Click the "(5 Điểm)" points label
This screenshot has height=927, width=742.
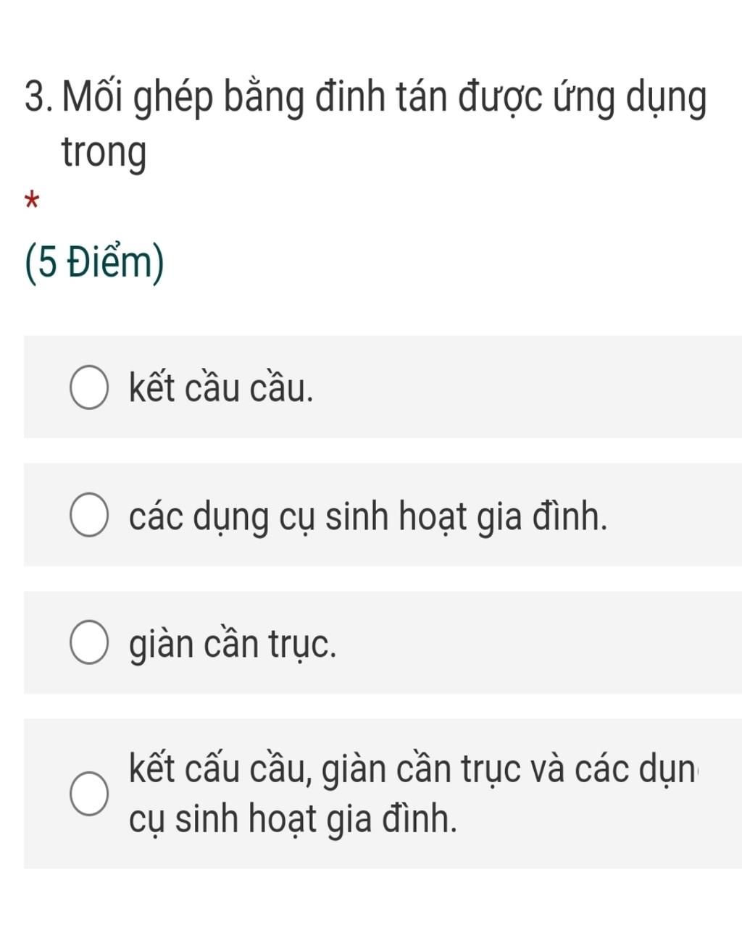coord(95,264)
